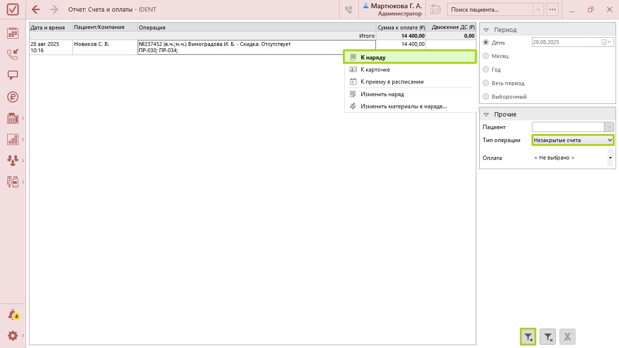Choose К наряду from context menu
The height and width of the screenshot is (348, 619).
point(410,58)
